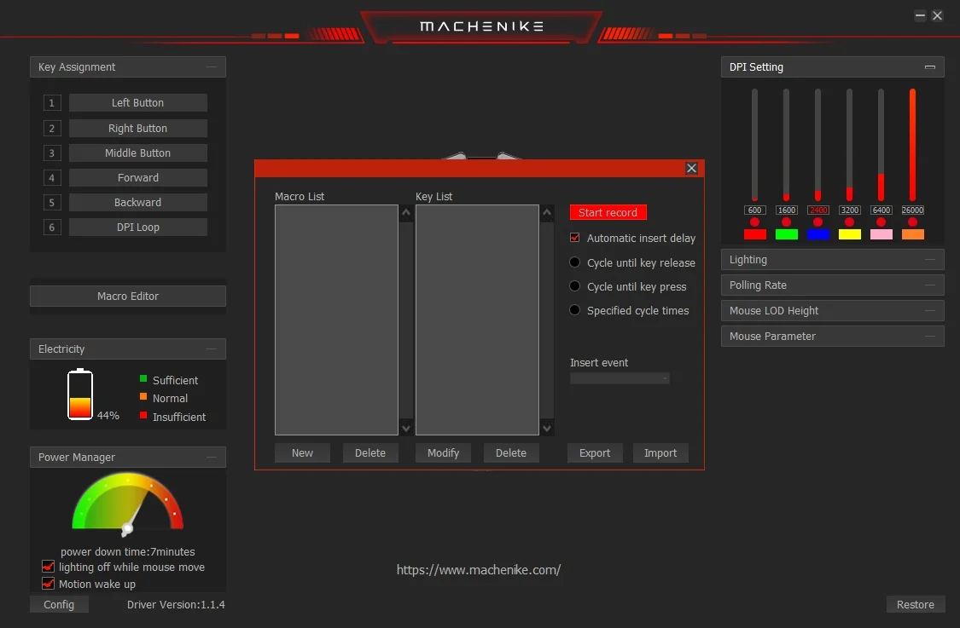Click the Key List scroll up arrow
The height and width of the screenshot is (628, 960).
coord(546,213)
